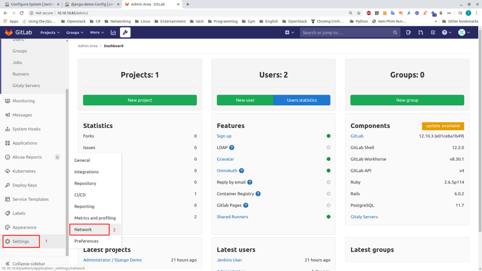Open the user avatar menu
The width and height of the screenshot is (482, 271).
pos(464,32)
